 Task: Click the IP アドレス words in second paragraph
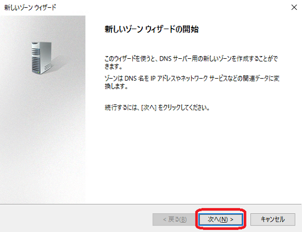tap(161, 78)
